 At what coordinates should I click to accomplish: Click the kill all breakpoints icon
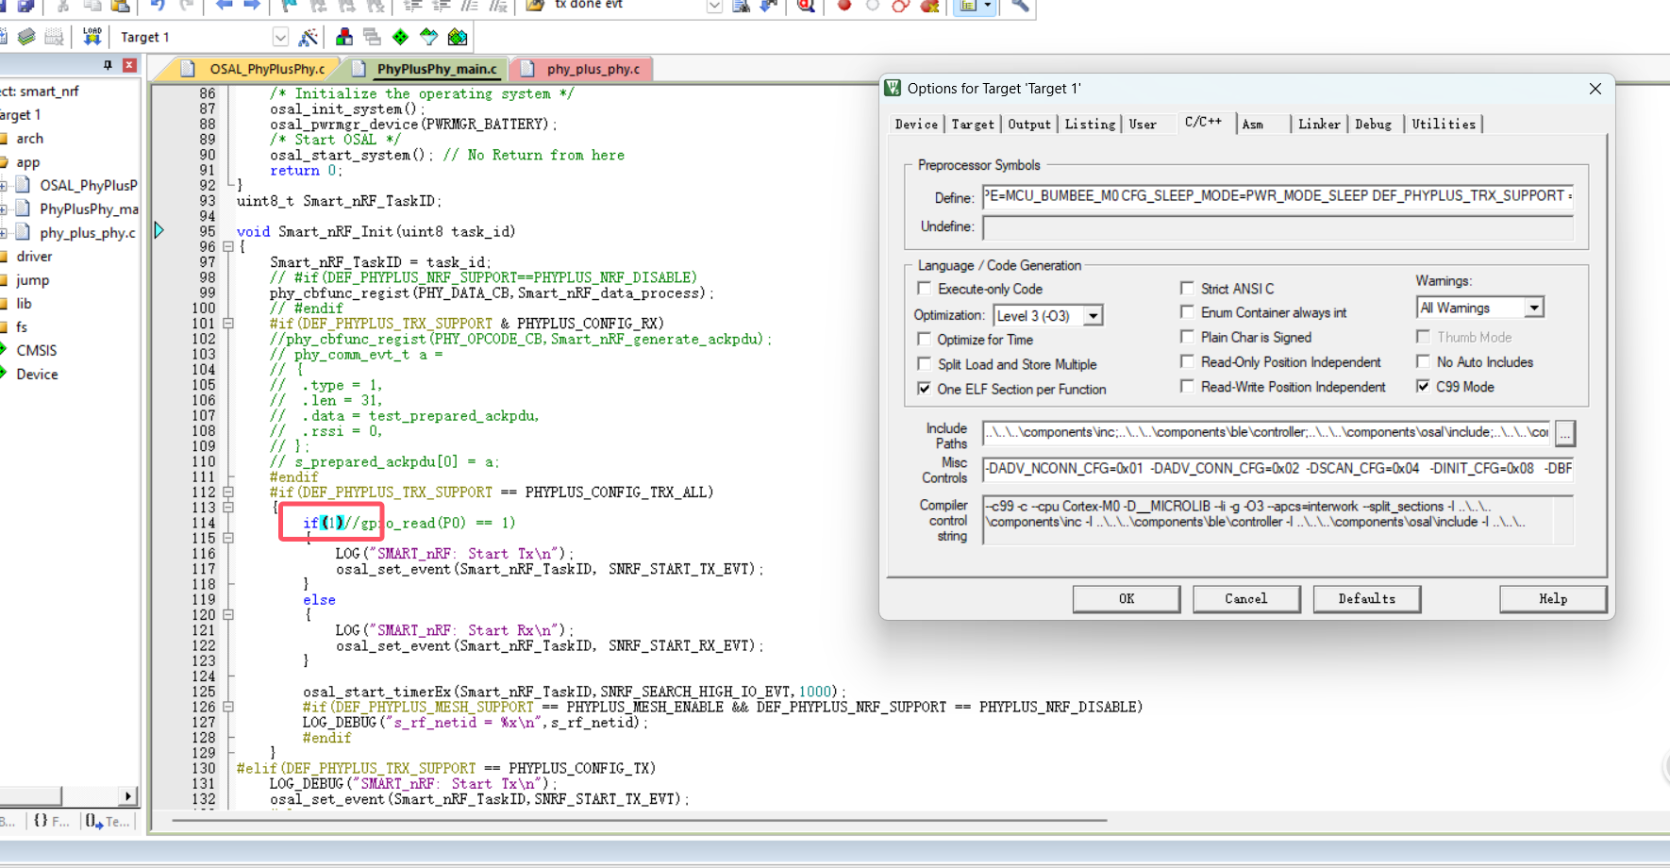pyautogui.click(x=929, y=6)
